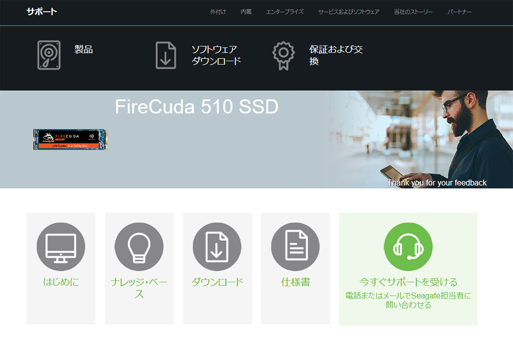The height and width of the screenshot is (342, 513).
Task: Open the 当社のストーリー menu
Action: [413, 12]
